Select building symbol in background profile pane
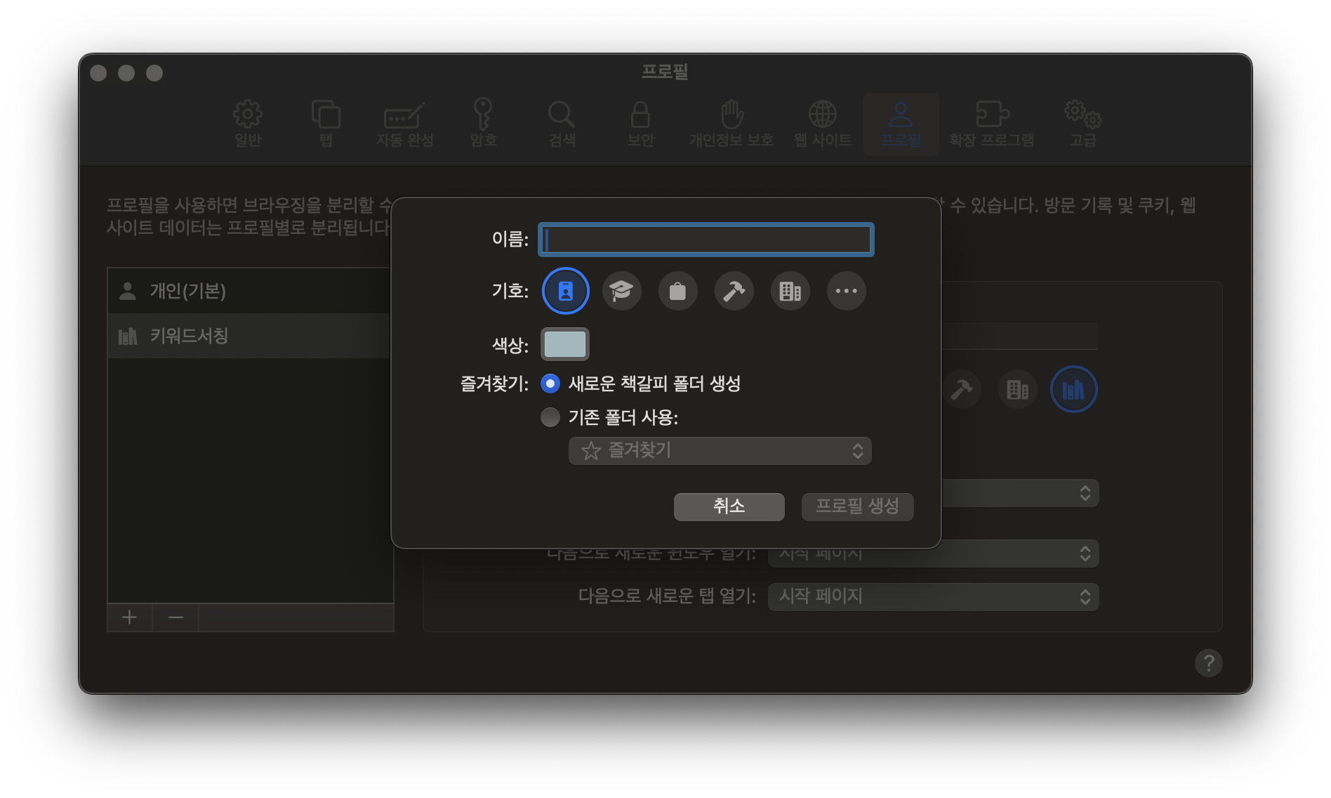 click(x=1017, y=389)
